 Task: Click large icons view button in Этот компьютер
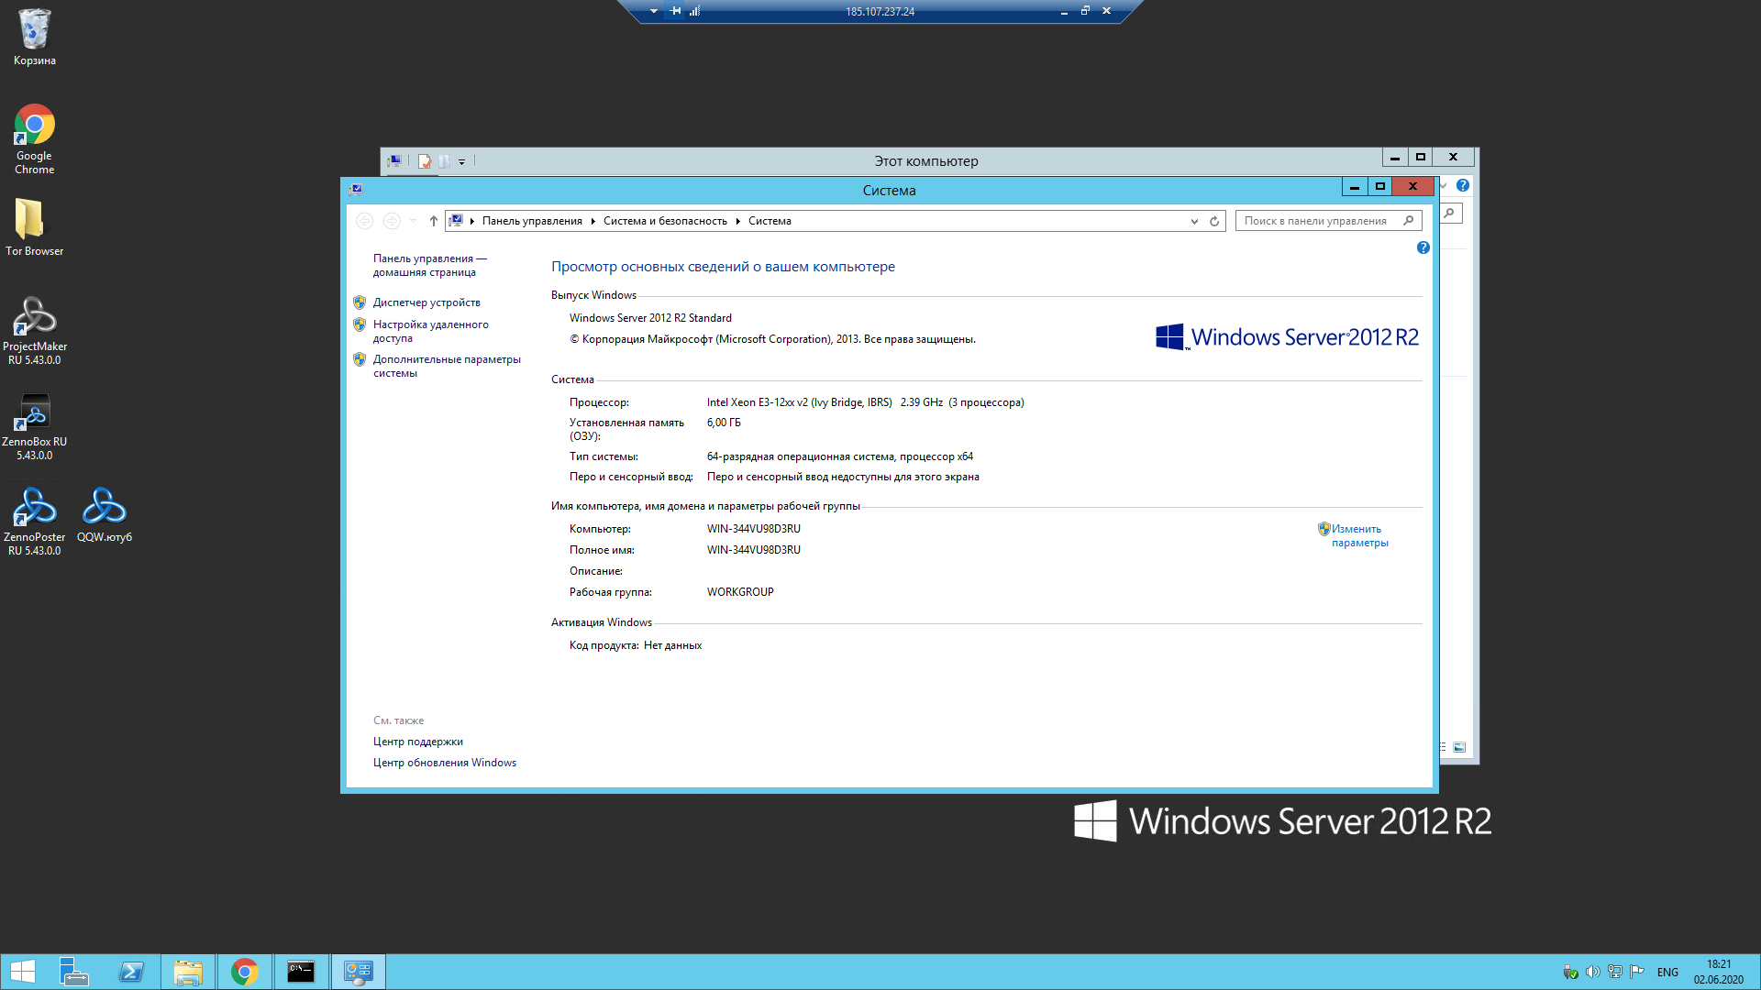(x=1459, y=747)
